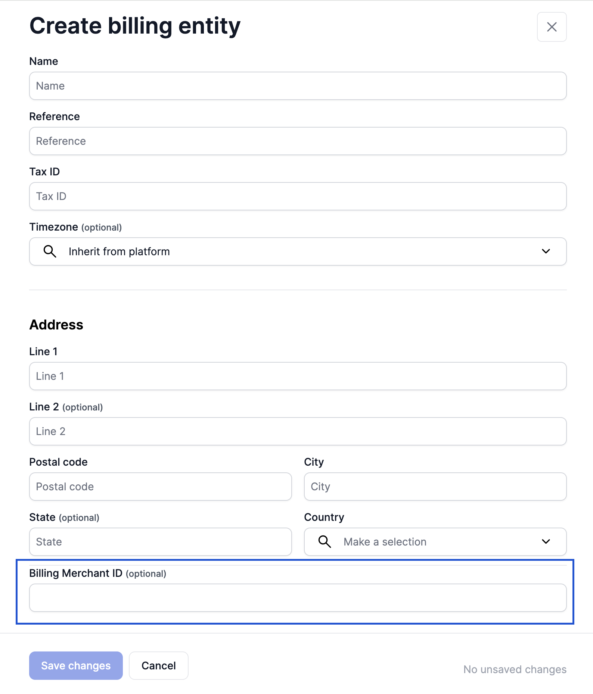Click the Country search magnifier icon

click(x=325, y=541)
